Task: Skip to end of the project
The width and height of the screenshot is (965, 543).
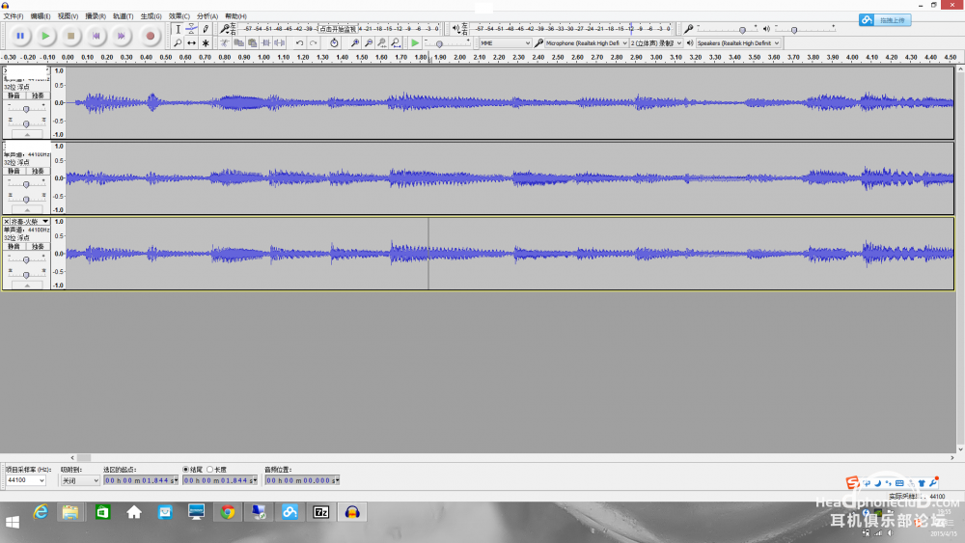Action: click(x=122, y=36)
